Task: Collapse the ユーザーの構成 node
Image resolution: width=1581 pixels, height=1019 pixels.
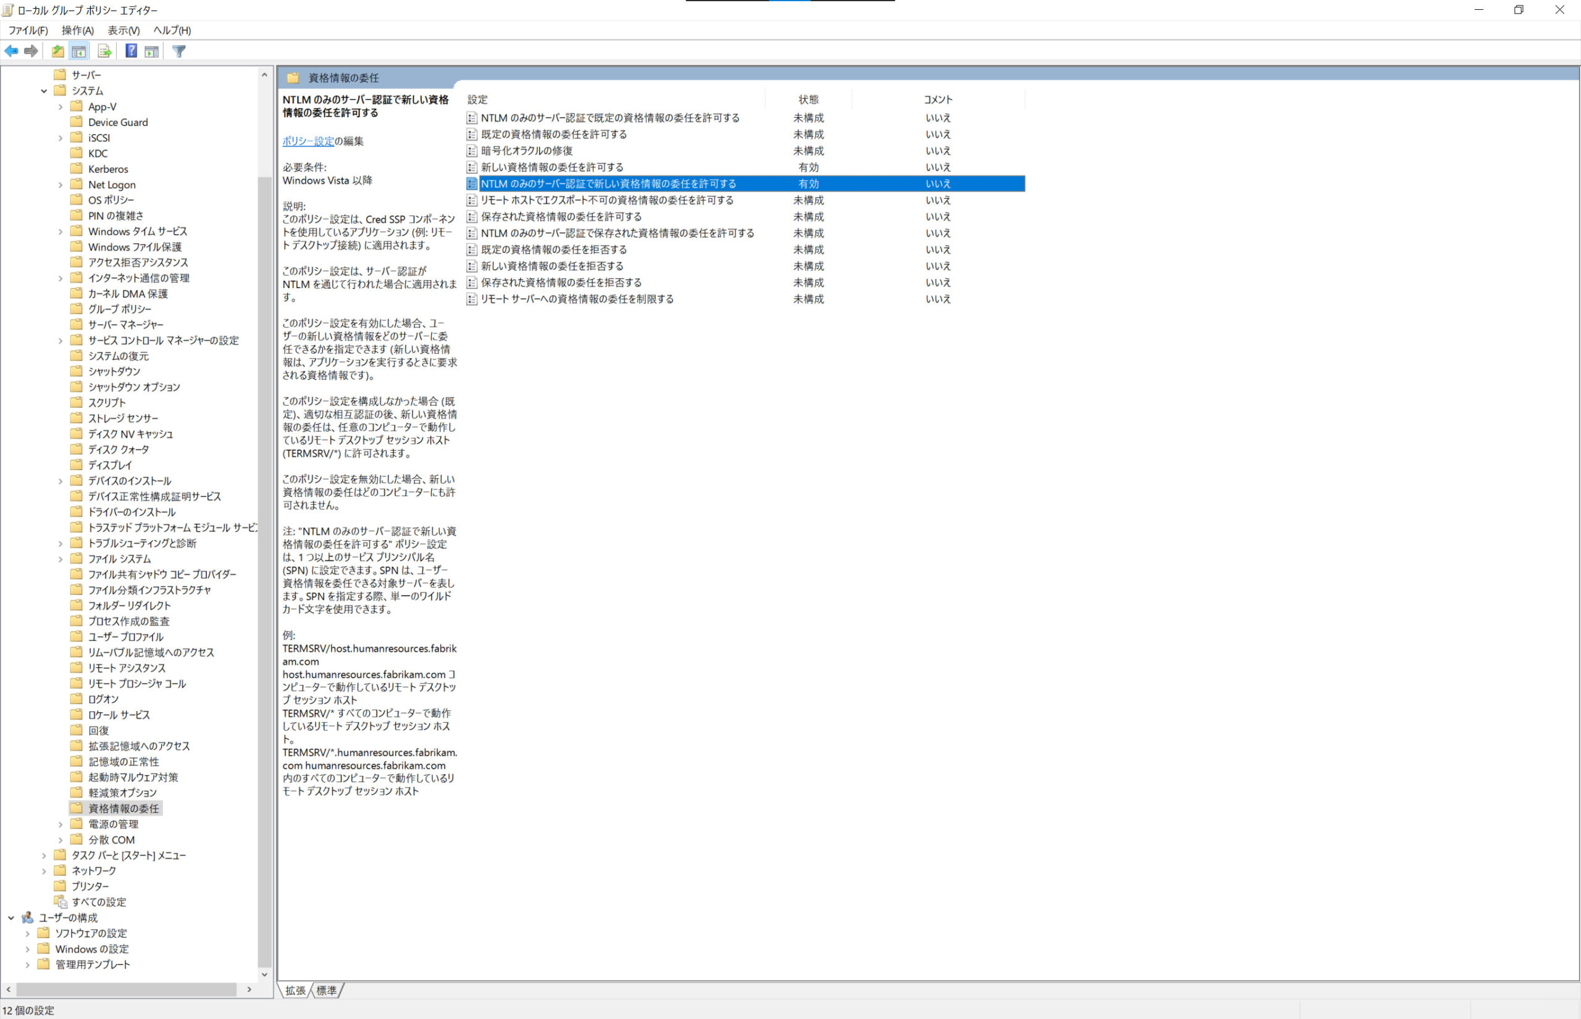Action: click(x=10, y=918)
